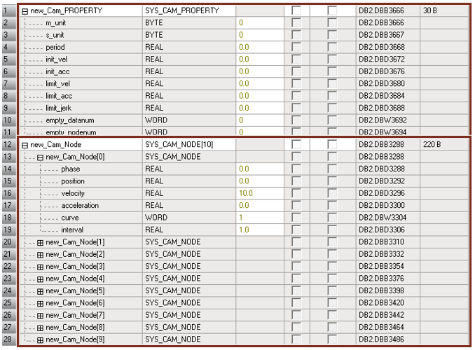Expand new_Cam_Node[9] entry
Image resolution: width=475 pixels, height=350 pixels.
coord(41,339)
